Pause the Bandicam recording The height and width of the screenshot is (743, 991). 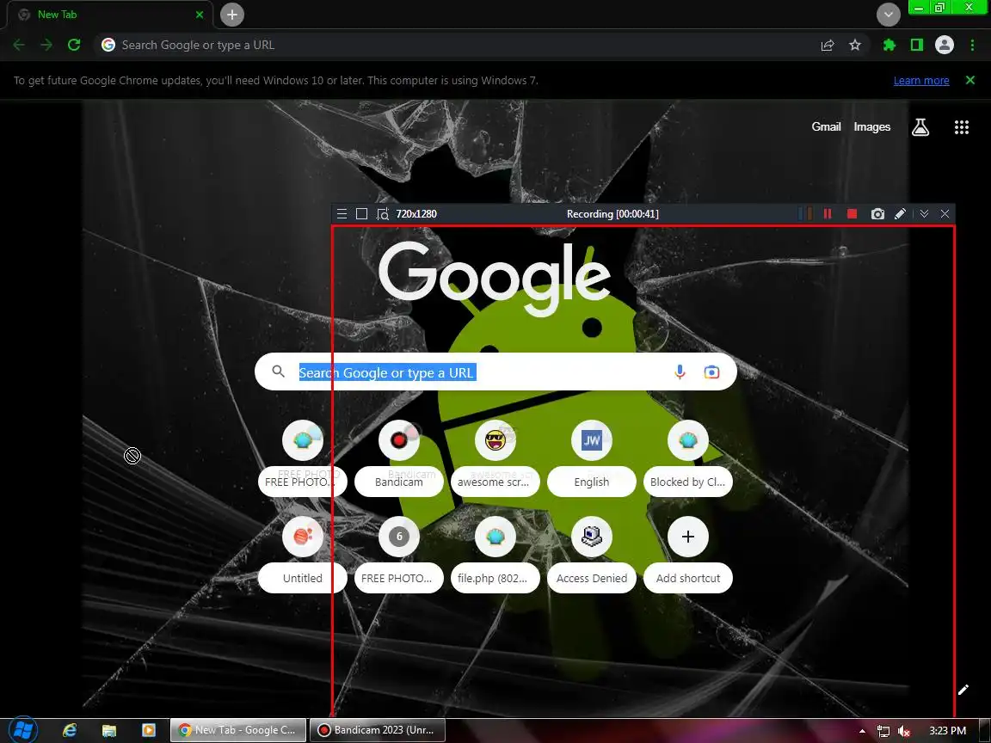[x=828, y=213]
